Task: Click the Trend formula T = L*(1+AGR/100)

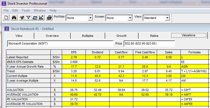Action: (195, 71)
